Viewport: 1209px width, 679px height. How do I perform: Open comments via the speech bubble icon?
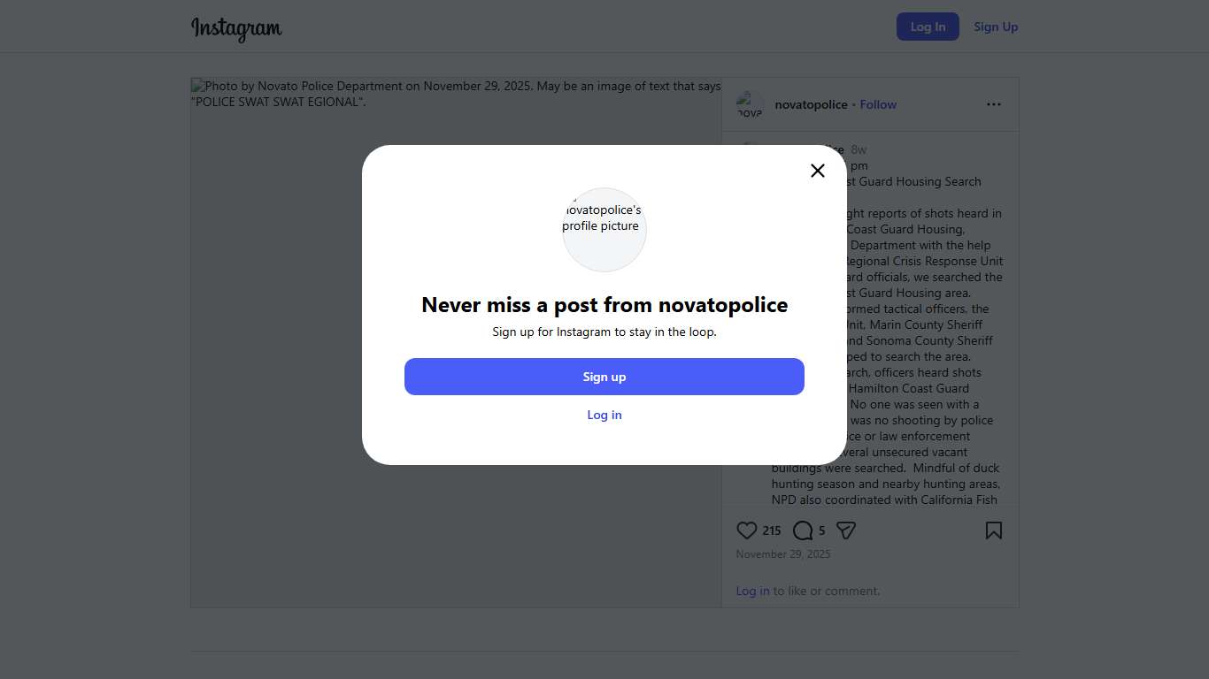803,530
